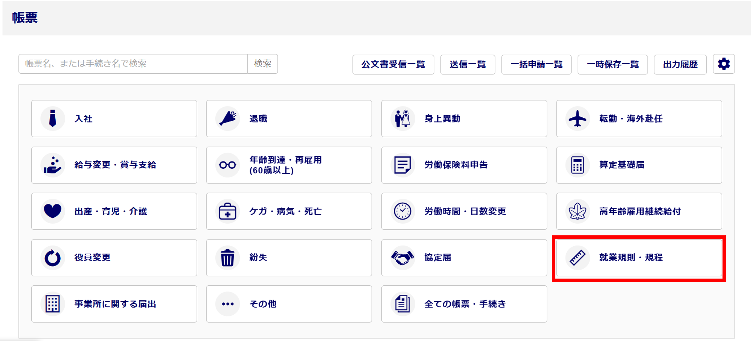753x341 pixels.
Task: Focus the 帳票名 search field
Action: 133,64
